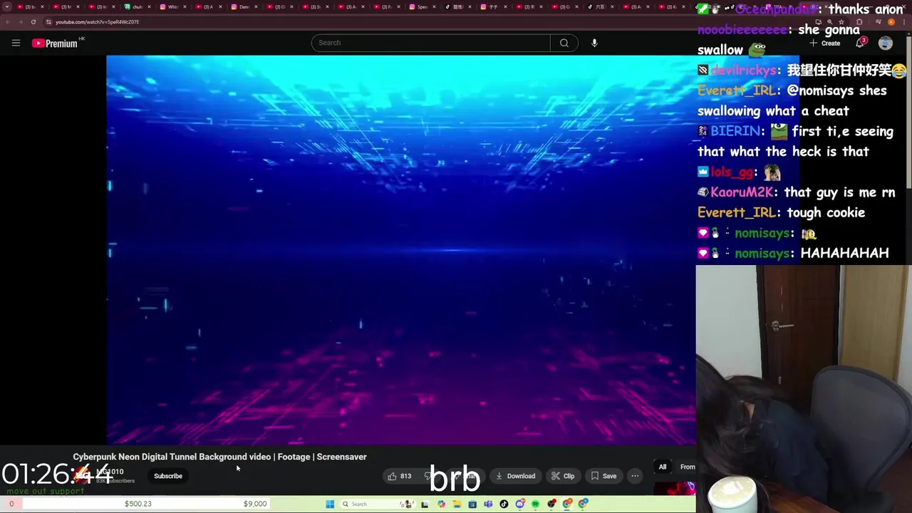Go back with the browser back arrow
Screen dimensions: 912x513
[x=6, y=22]
